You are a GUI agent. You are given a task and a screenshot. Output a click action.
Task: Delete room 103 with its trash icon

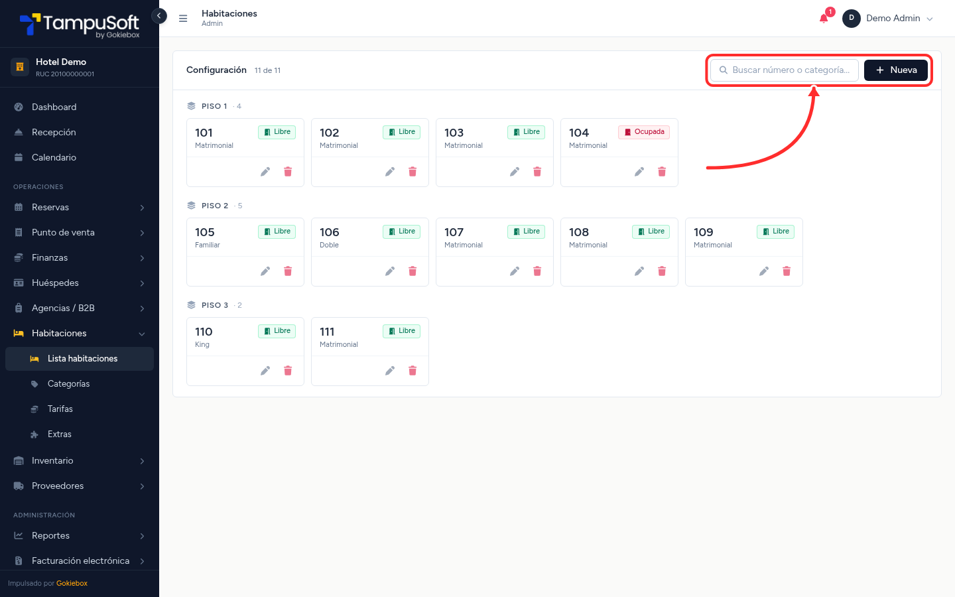(537, 172)
